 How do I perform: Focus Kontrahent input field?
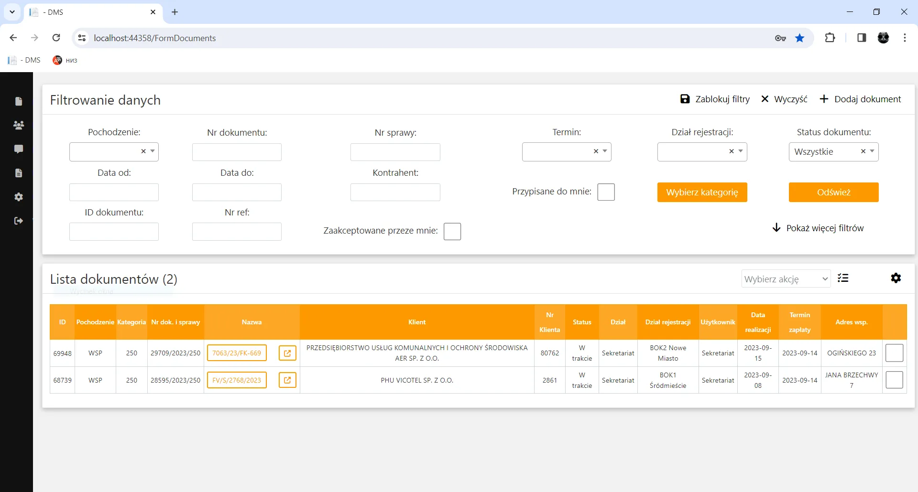395,192
